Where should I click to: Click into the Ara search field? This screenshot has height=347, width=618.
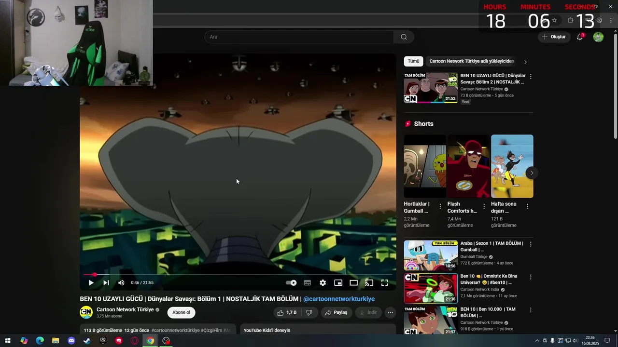pyautogui.click(x=299, y=37)
